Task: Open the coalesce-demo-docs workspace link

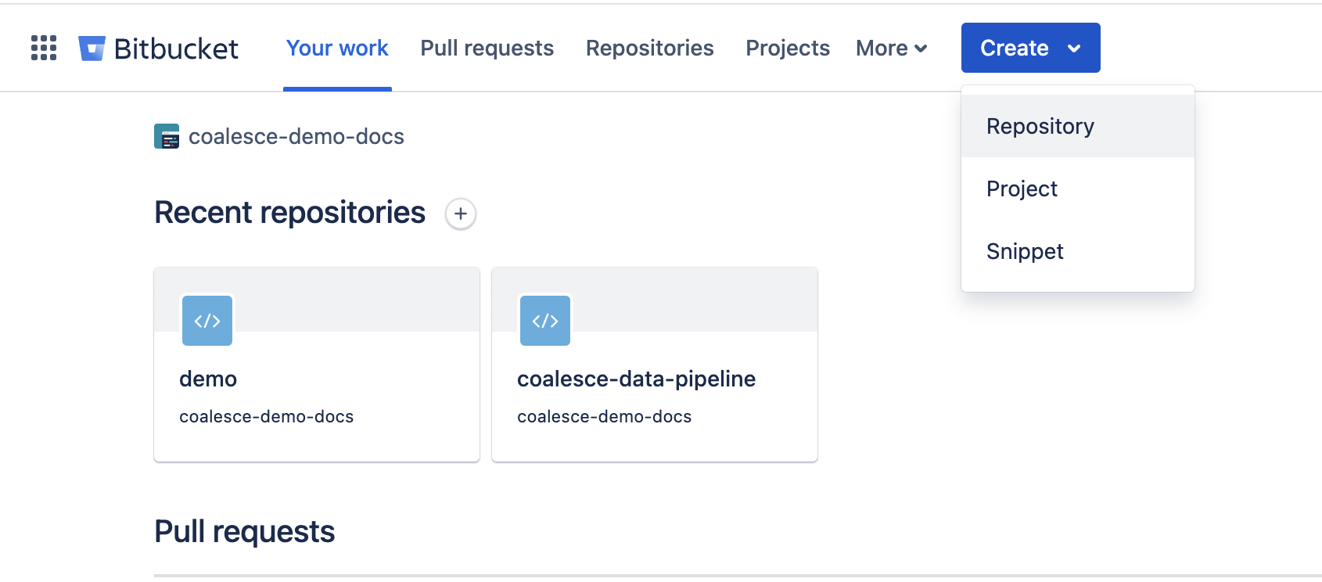Action: 296,136
